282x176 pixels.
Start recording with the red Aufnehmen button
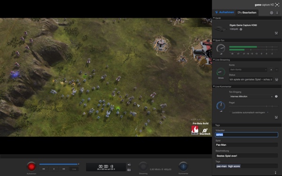pyautogui.click(x=31, y=167)
